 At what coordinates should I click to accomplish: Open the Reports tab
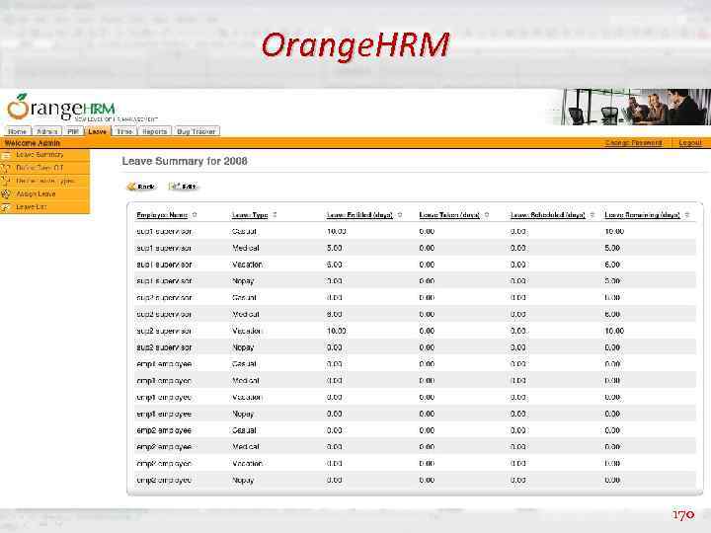[x=155, y=131]
